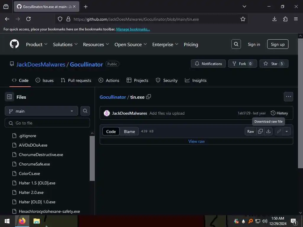Open the notification center icon
Viewport: 303px width, 227px height.
pyautogui.click(x=293, y=221)
